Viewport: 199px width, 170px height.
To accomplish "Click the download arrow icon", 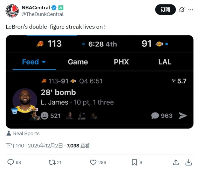I will coord(188,162).
